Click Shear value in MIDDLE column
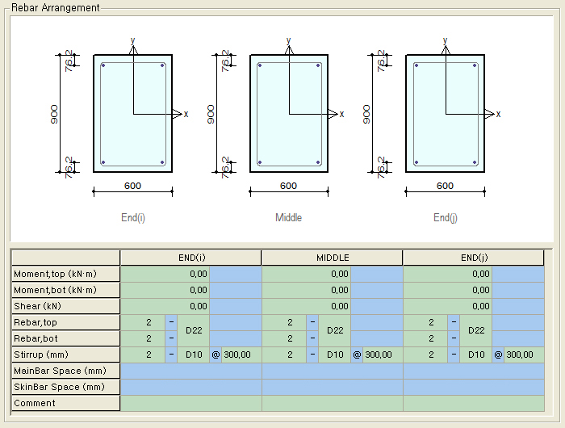Image resolution: width=565 pixels, height=428 pixels. [x=306, y=307]
